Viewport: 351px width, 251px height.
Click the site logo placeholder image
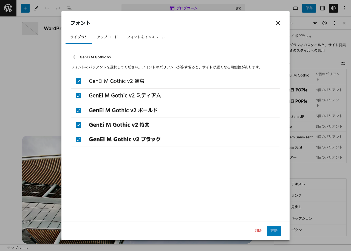pyautogui.click(x=30, y=28)
